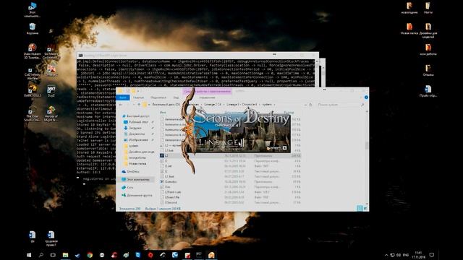Select Документы in navigation pane
Image resolution: width=463 pixels, height=260 pixels.
[x=134, y=134]
